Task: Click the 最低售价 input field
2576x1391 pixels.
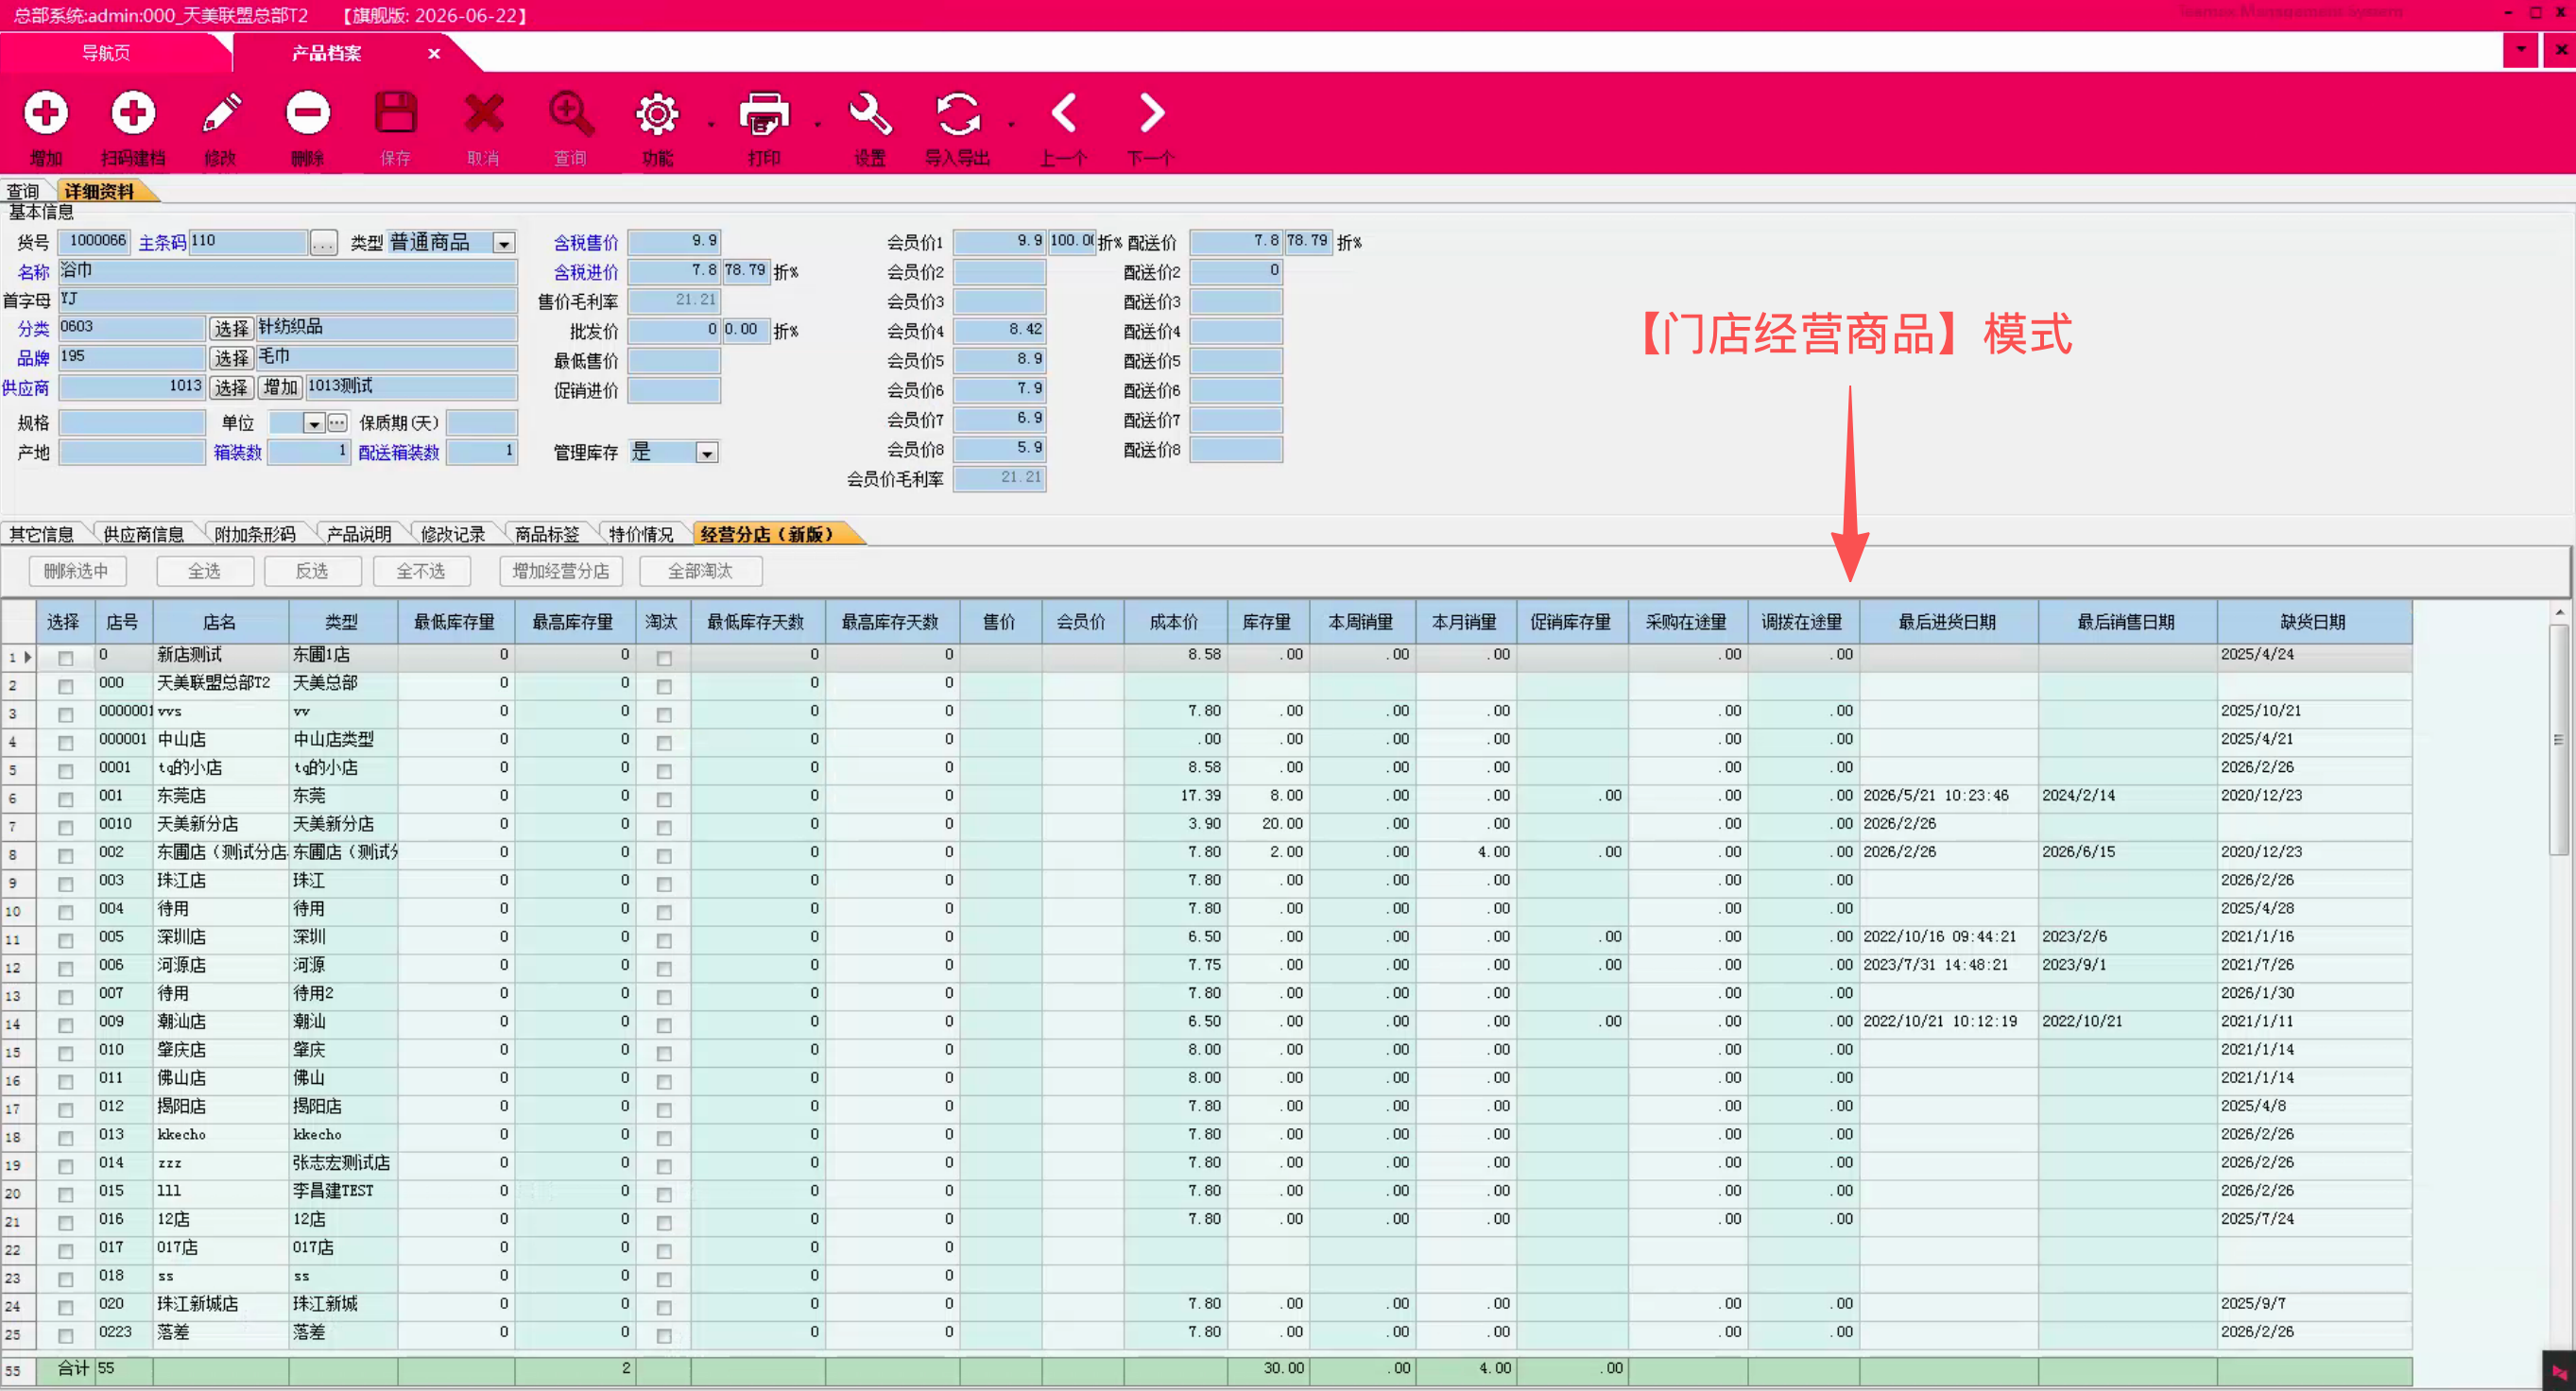Action: pos(674,361)
